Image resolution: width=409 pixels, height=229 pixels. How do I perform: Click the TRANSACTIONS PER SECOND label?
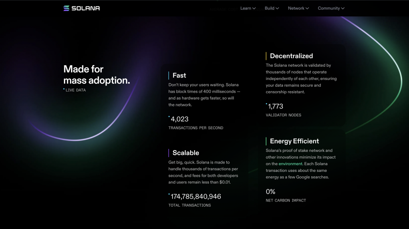[x=196, y=128]
